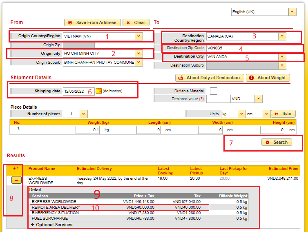Click the Weight (kg) input field
The width and height of the screenshot is (308, 232).
pyautogui.click(x=87, y=130)
